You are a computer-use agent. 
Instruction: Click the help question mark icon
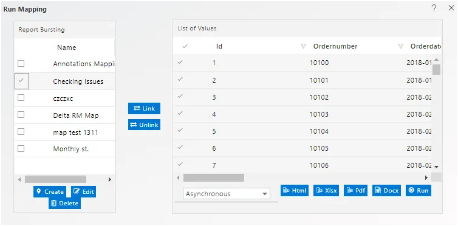(434, 8)
